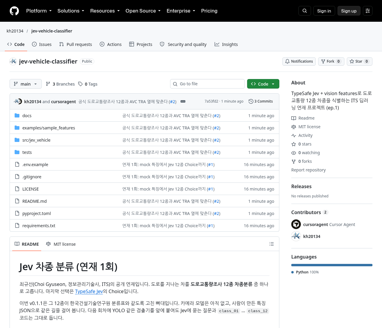Image resolution: width=382 pixels, height=328 pixels.
Task: Switch to the Pull requests tab
Action: coord(76,44)
